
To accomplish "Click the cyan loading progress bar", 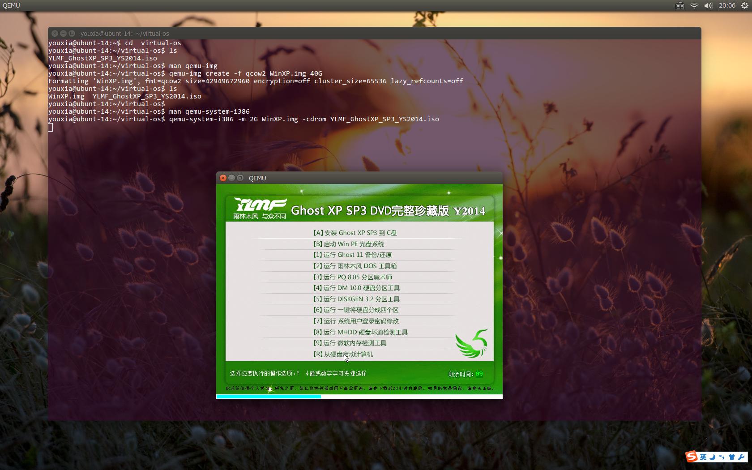I will click(269, 397).
